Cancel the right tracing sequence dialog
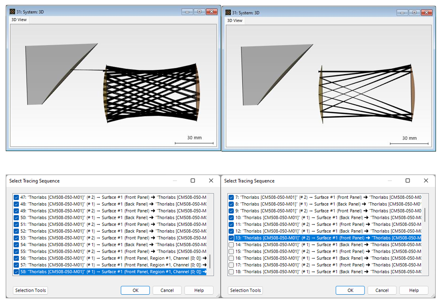This screenshot has height=304, width=440. coord(382,290)
